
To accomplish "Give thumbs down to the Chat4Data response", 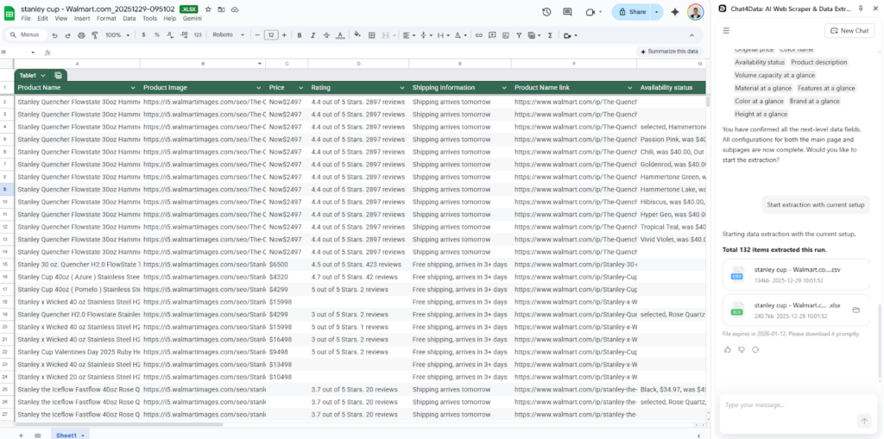I will [x=742, y=349].
